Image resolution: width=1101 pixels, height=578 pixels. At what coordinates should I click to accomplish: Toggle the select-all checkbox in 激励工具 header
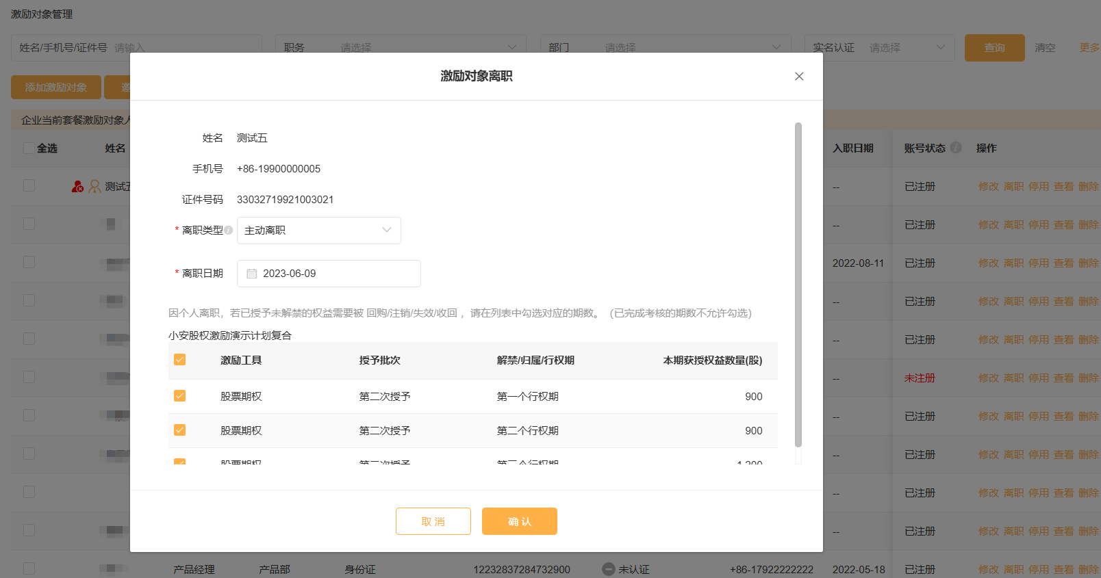coord(180,360)
